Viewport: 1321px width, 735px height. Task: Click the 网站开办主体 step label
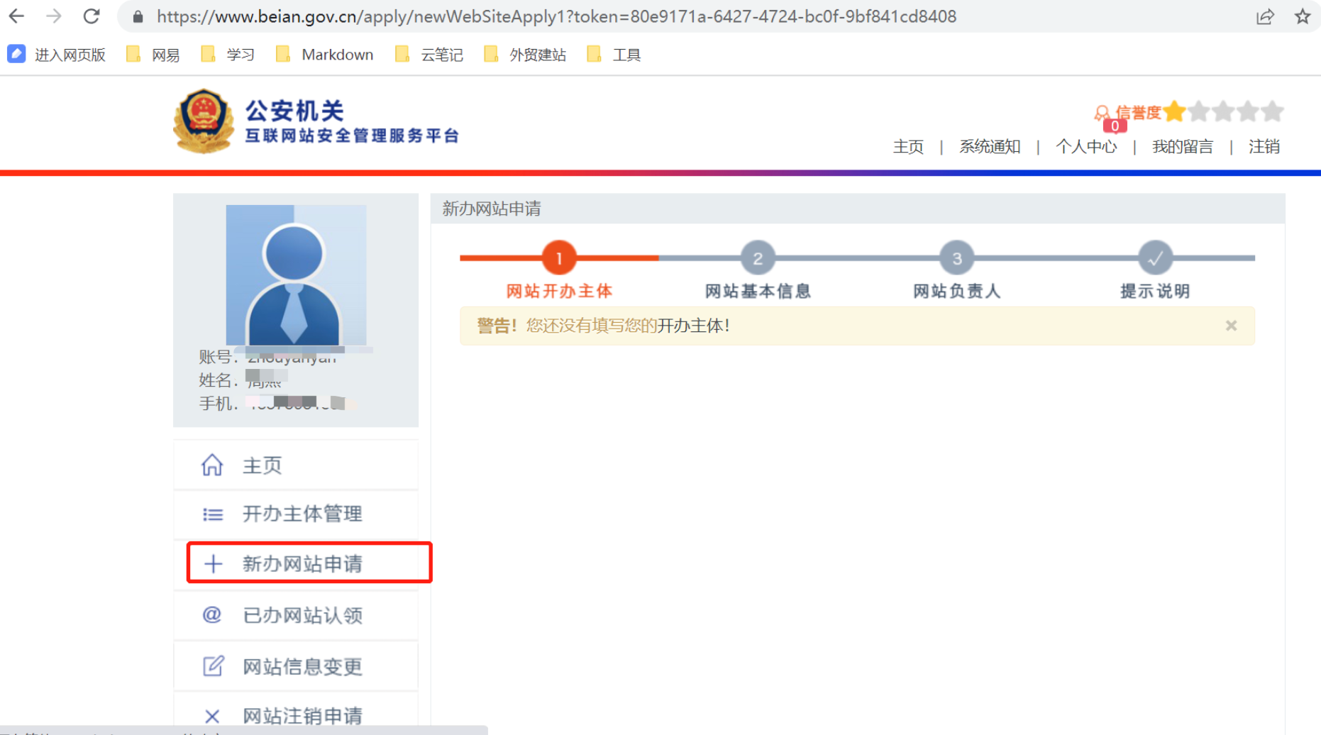559,291
